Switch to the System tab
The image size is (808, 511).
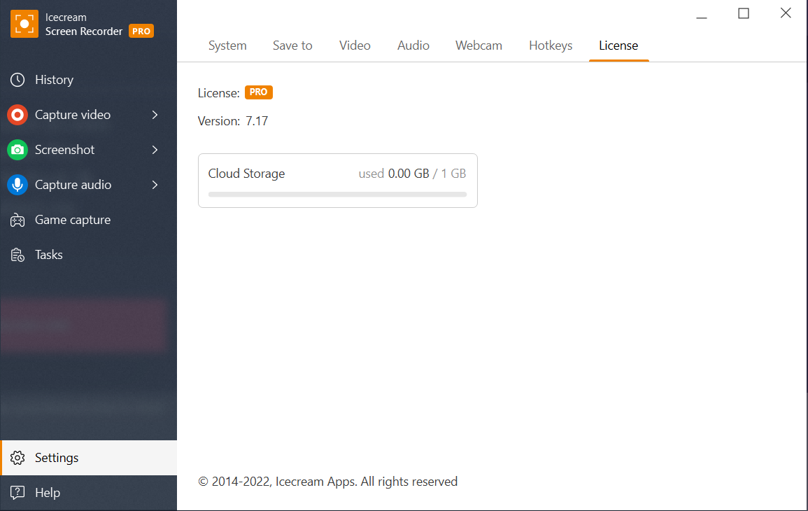point(227,45)
